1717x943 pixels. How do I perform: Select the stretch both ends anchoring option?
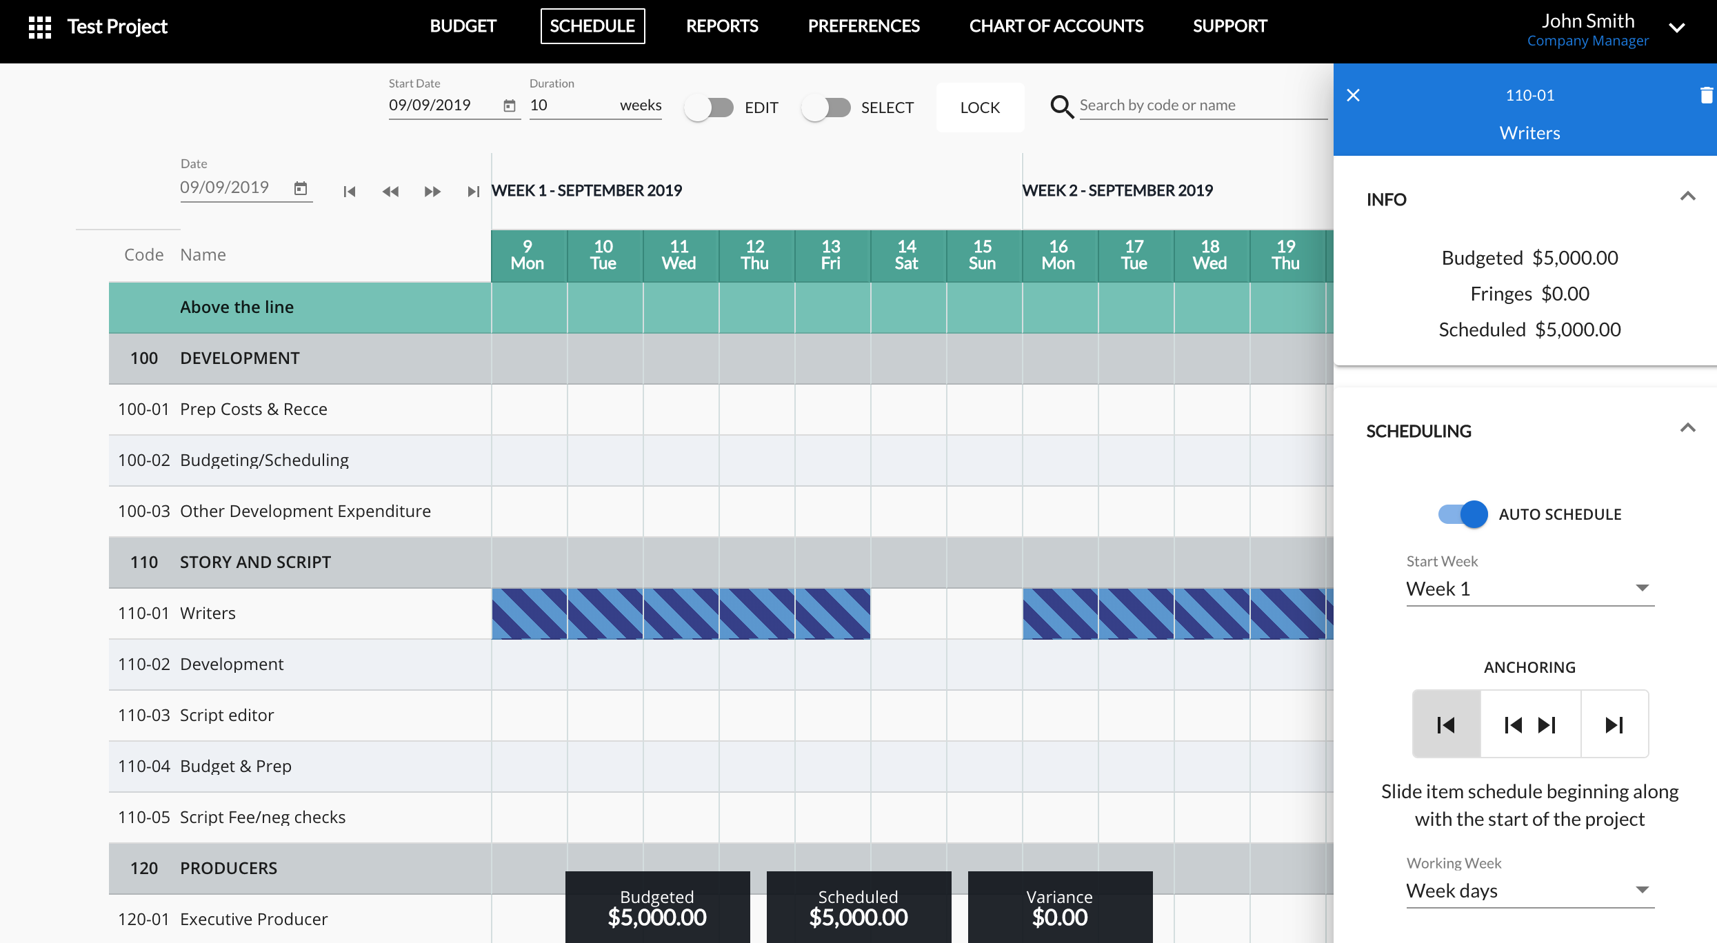pos(1530,724)
